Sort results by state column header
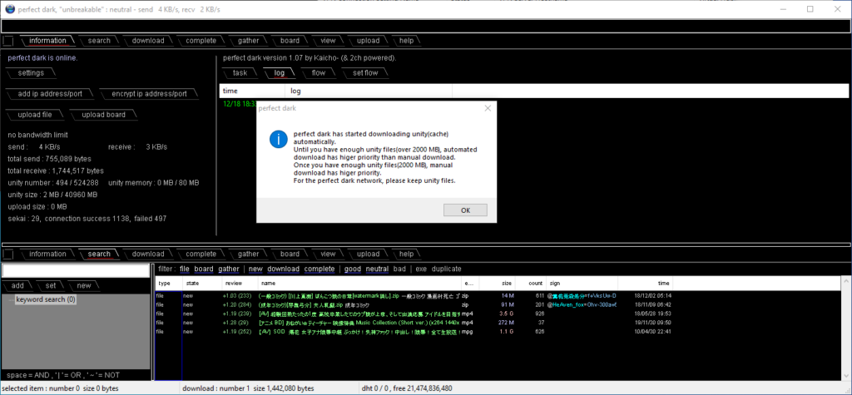The width and height of the screenshot is (852, 395). point(202,284)
